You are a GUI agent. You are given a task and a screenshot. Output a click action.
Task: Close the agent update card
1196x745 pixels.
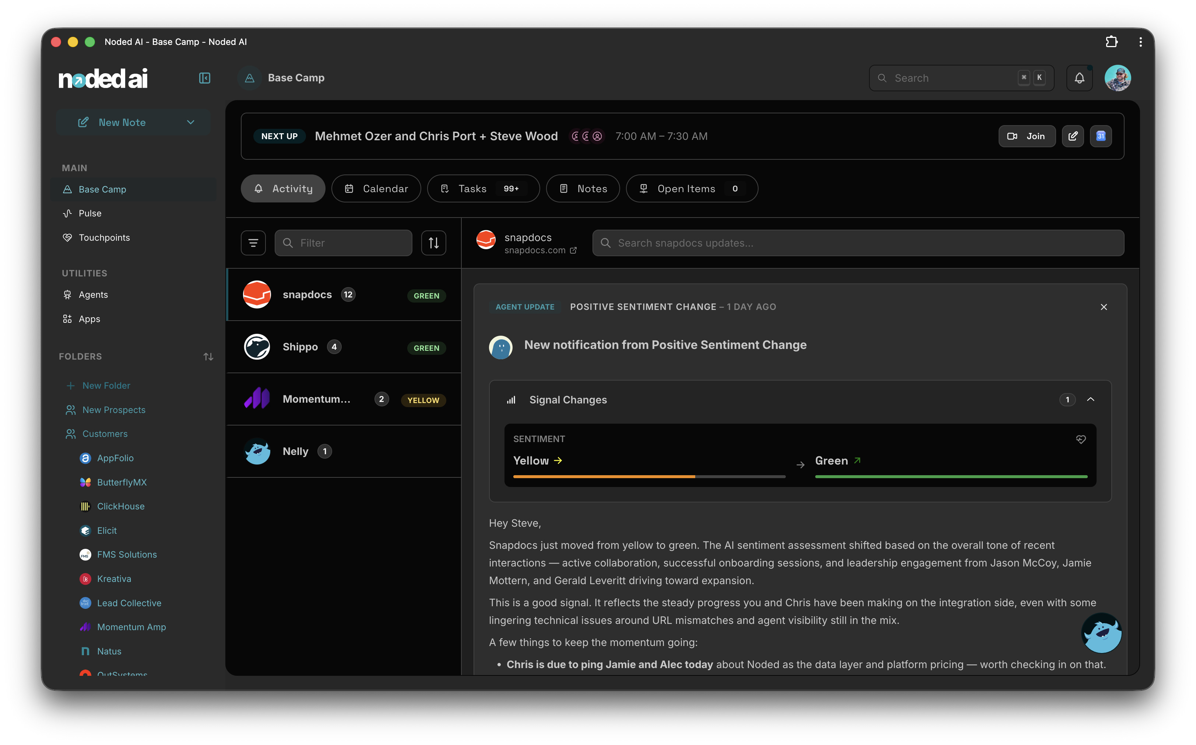click(1104, 307)
